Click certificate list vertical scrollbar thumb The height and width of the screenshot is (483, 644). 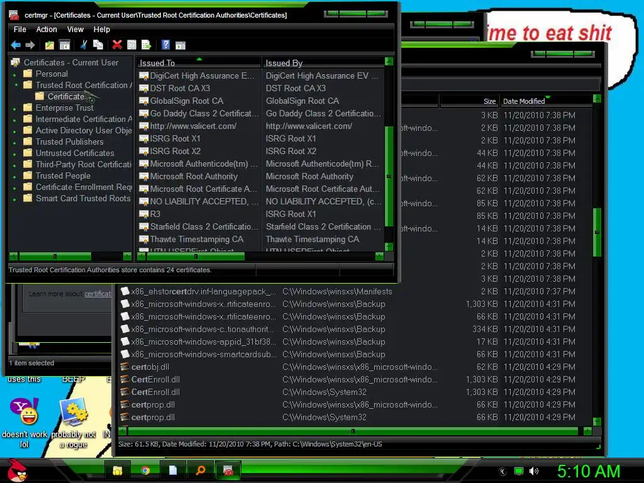point(389,176)
